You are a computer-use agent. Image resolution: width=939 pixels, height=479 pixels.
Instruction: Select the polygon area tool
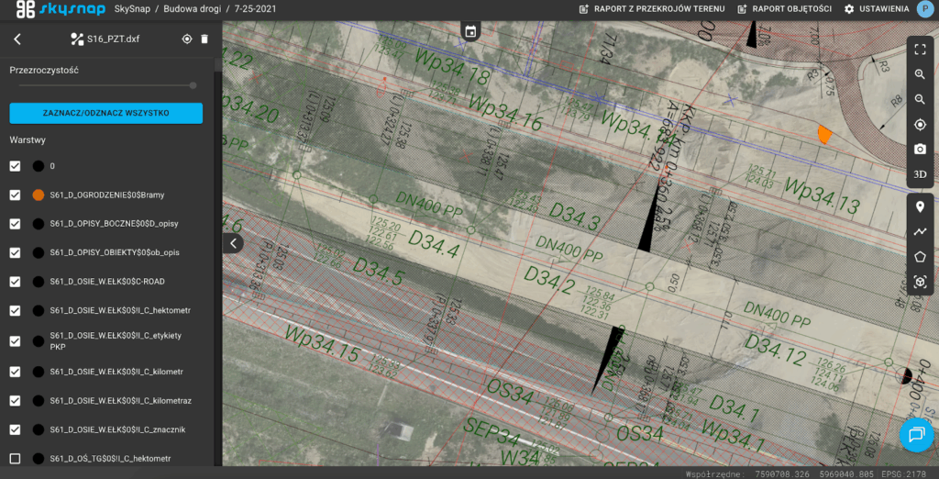920,257
